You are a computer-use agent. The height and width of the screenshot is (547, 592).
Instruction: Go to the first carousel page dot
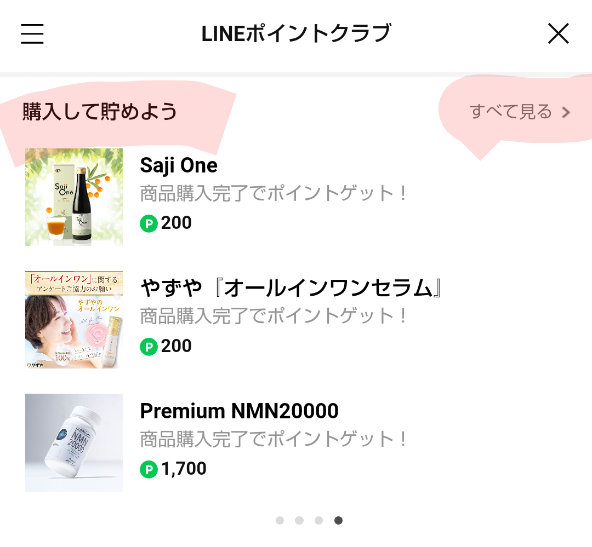280,520
